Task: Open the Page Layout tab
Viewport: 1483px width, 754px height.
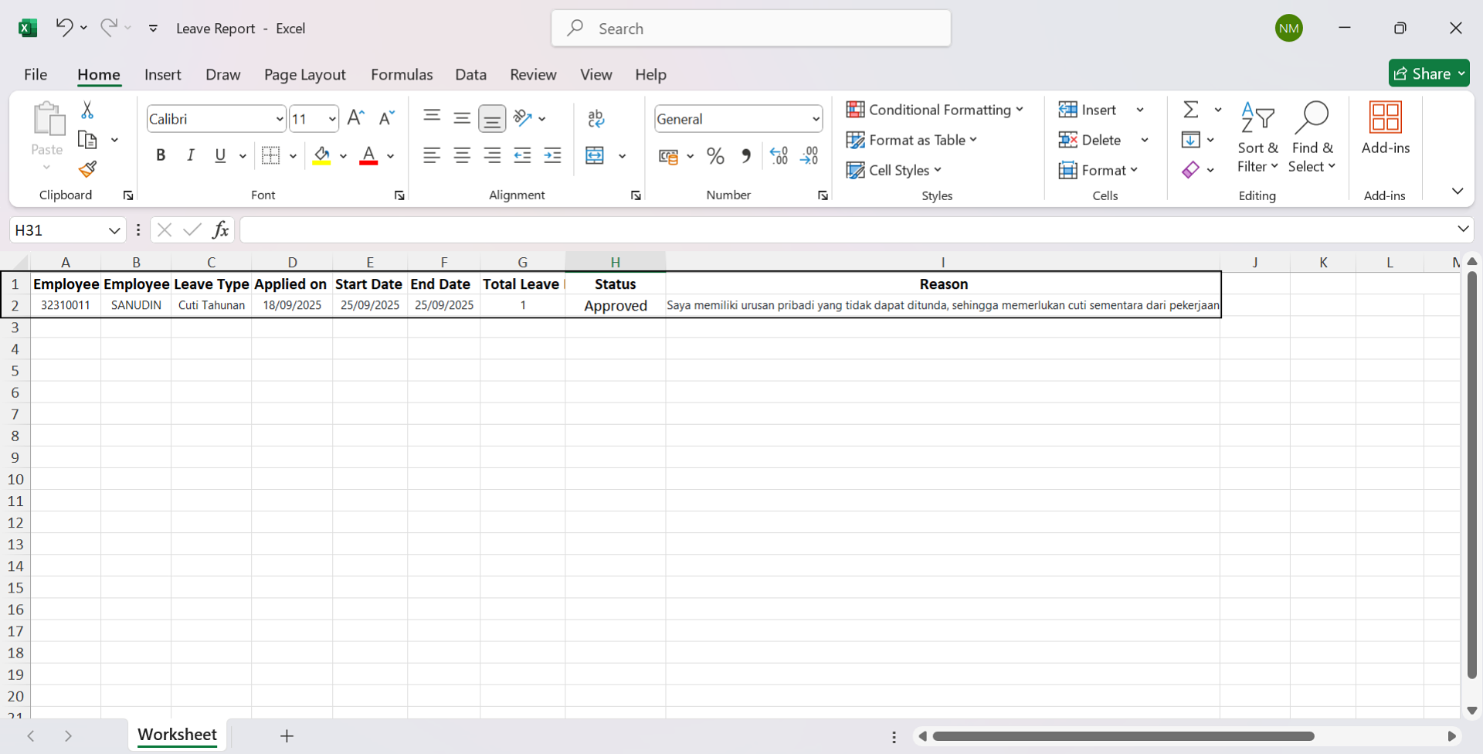Action: (x=304, y=75)
